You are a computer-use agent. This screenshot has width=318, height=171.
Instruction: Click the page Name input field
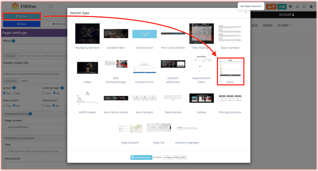tap(35, 47)
